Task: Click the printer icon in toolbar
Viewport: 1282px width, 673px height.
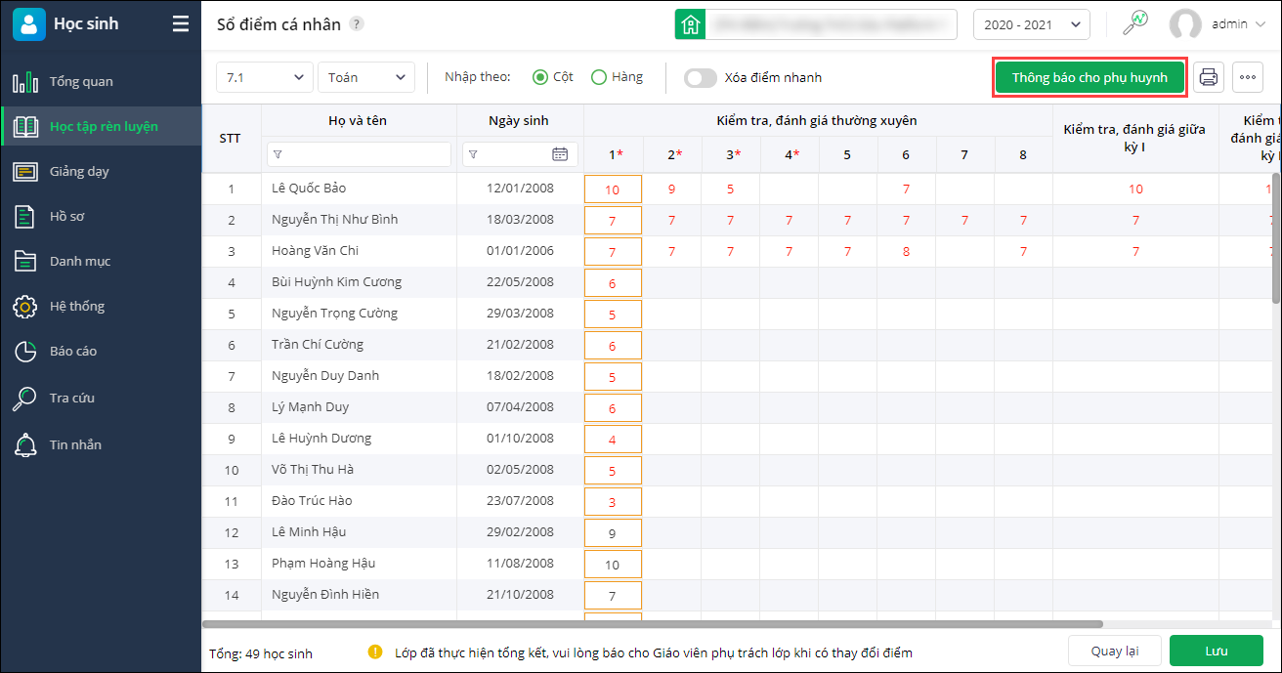Action: tap(1209, 78)
